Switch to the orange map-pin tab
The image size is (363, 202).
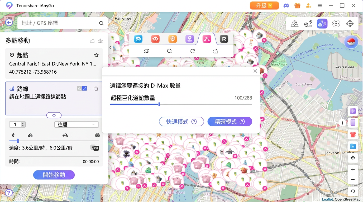[x=173, y=39]
